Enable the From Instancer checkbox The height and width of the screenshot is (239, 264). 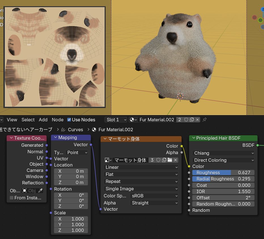(x=12, y=198)
